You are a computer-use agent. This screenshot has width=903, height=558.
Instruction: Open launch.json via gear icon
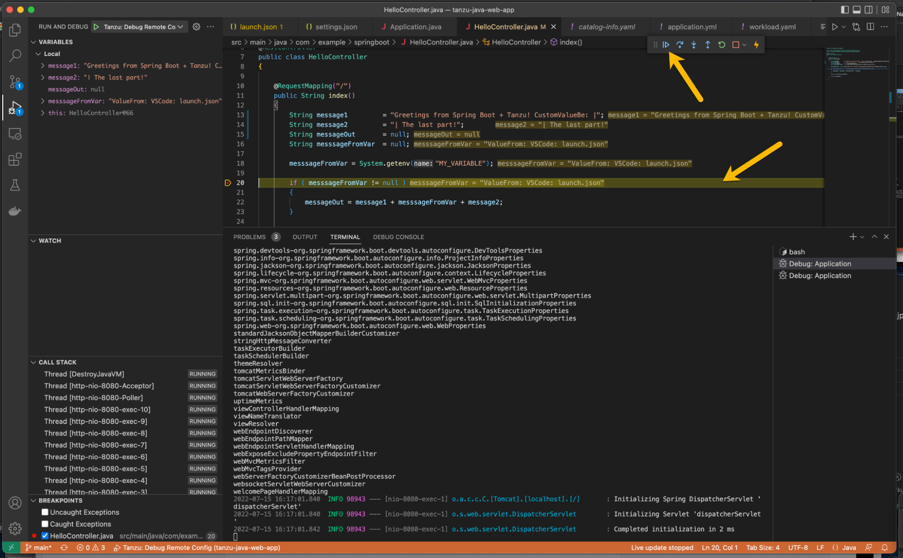(x=197, y=27)
